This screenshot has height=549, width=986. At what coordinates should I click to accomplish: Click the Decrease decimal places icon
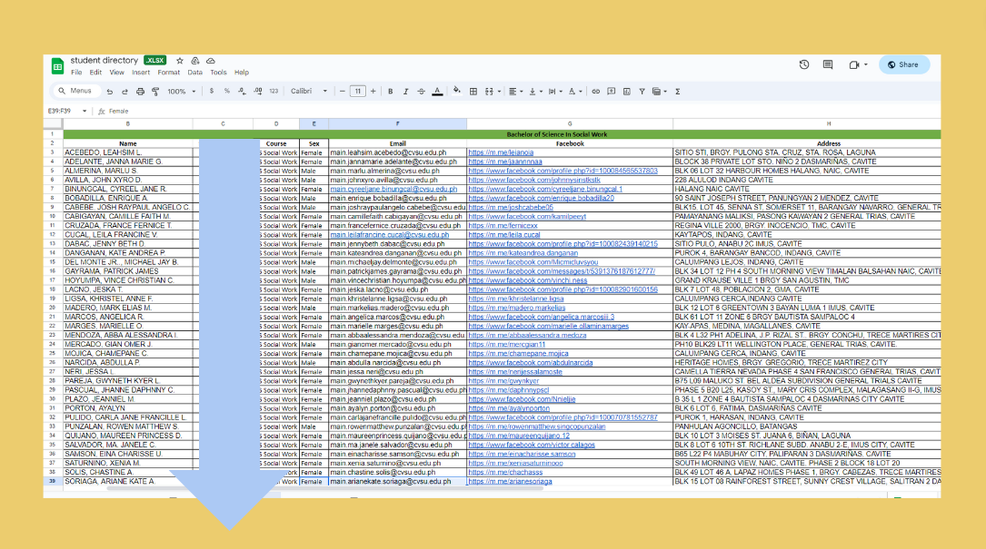click(x=243, y=91)
